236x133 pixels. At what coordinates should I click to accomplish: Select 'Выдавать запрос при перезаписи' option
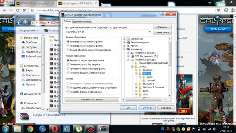(x=68, y=60)
